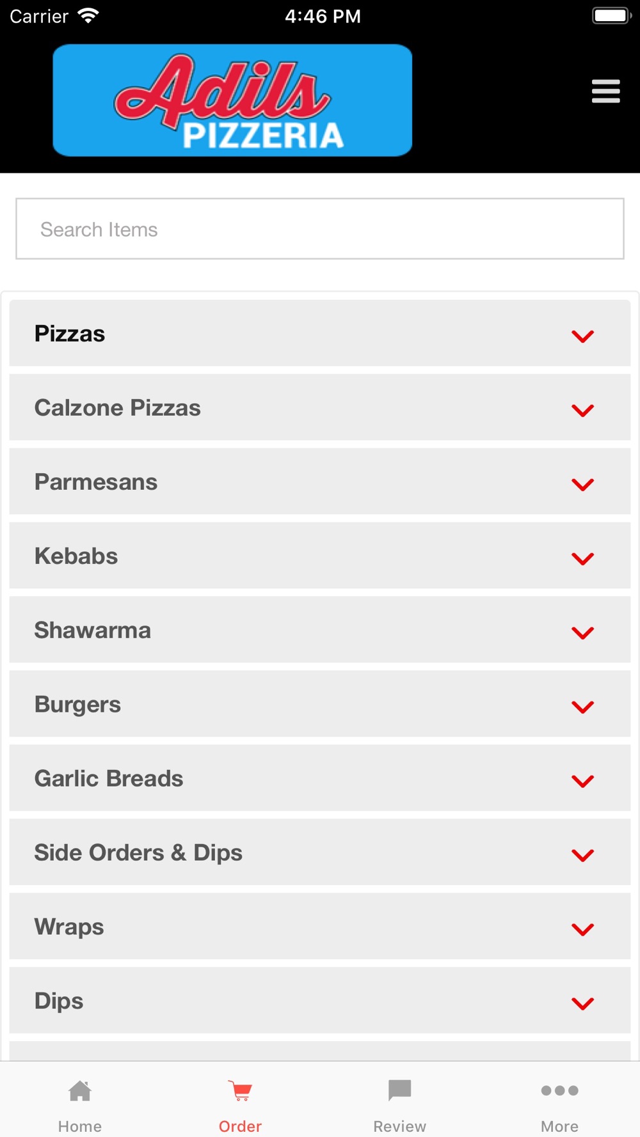Tap the More three-dots icon
Image resolution: width=640 pixels, height=1137 pixels.
560,1090
